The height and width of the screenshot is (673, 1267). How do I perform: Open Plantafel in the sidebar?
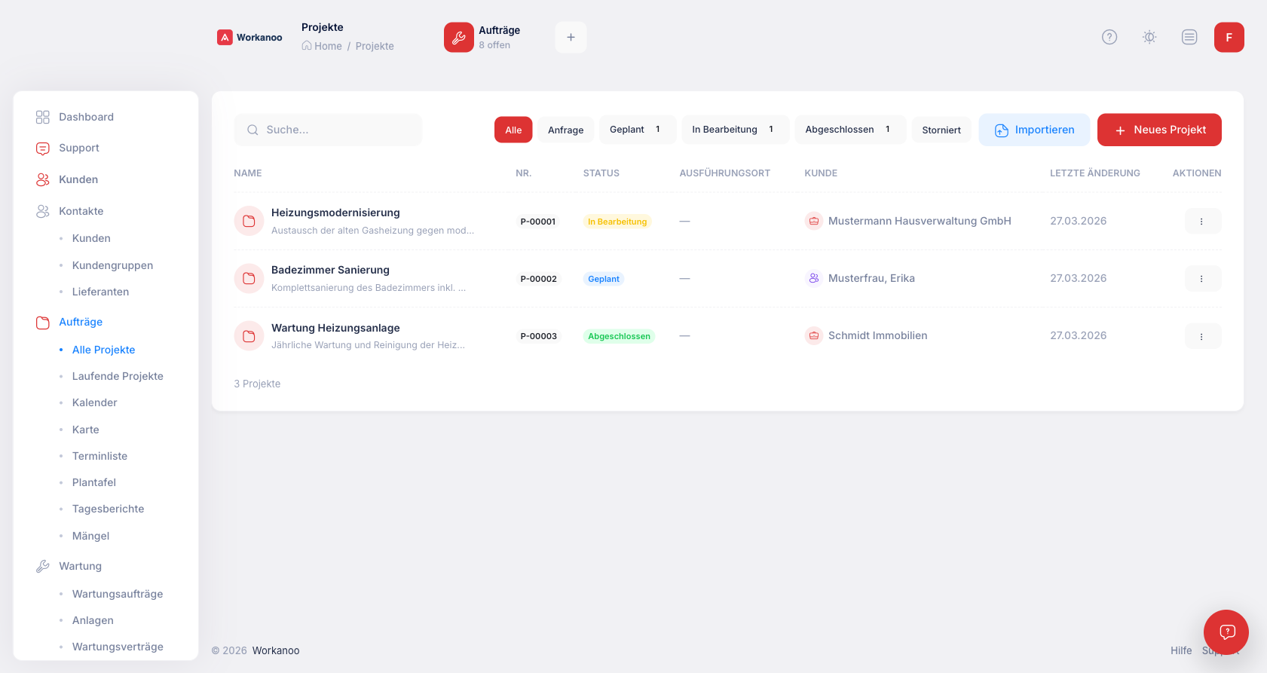93,482
